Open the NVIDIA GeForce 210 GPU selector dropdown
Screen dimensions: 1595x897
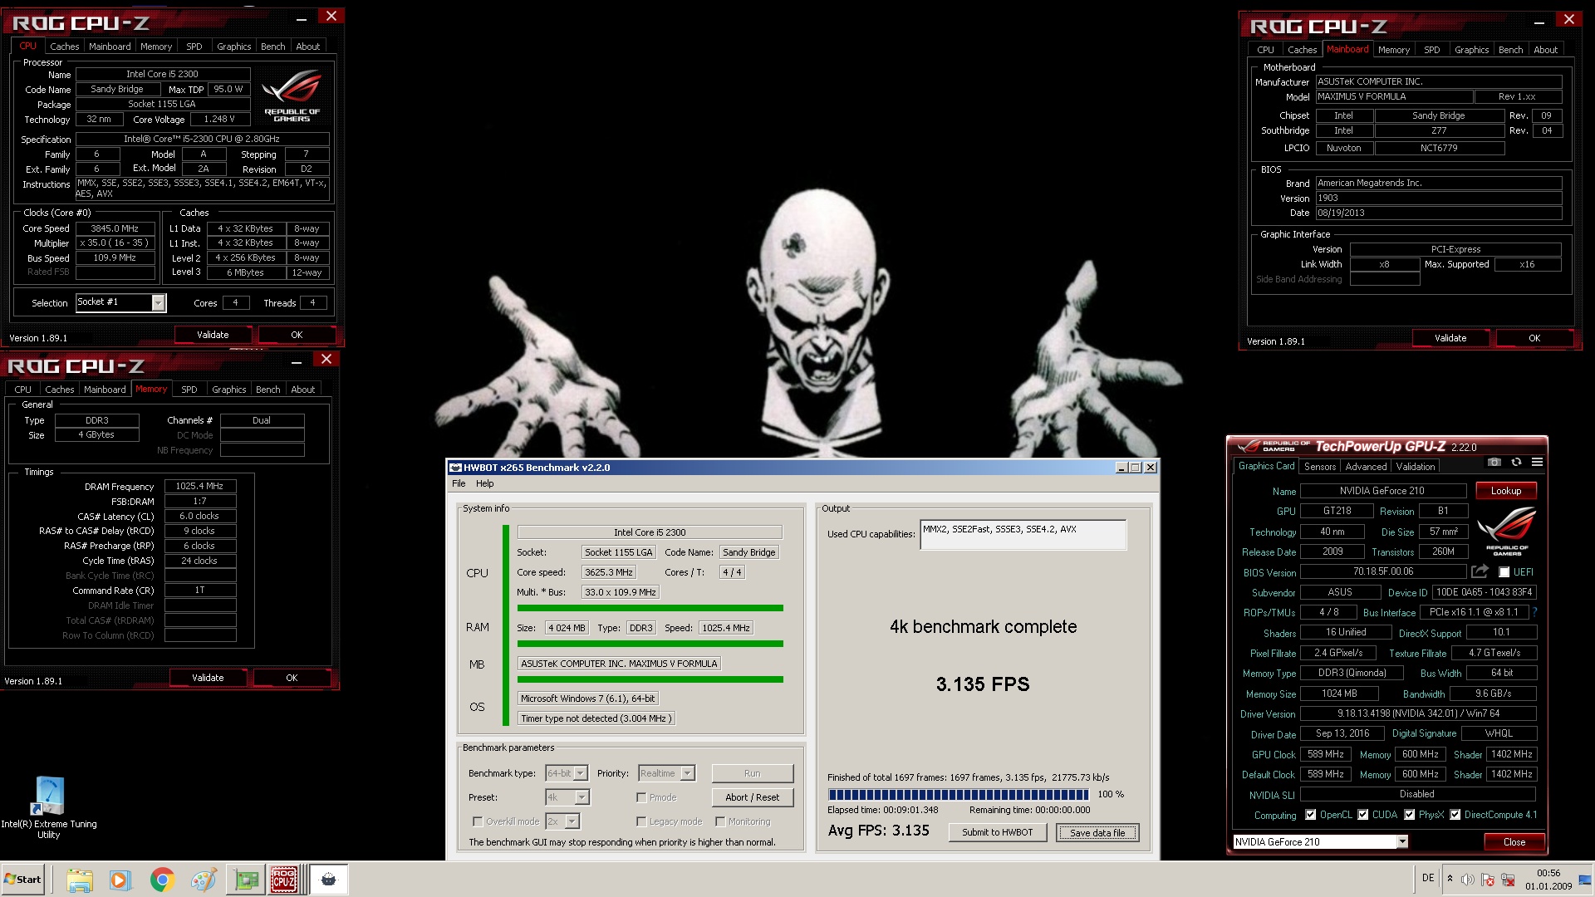pyautogui.click(x=1402, y=841)
